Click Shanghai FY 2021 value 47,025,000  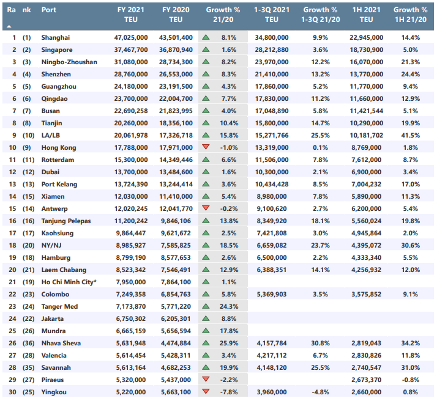point(131,37)
